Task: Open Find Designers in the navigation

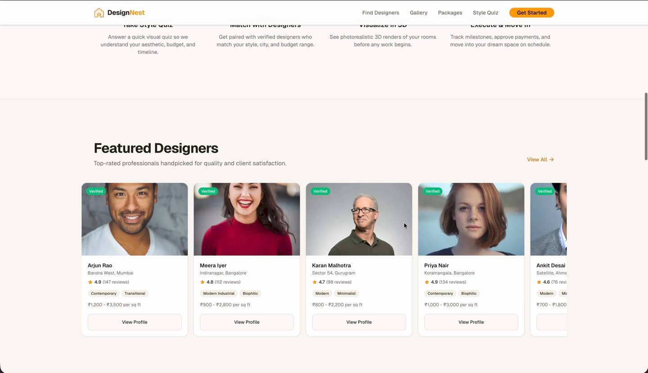Action: tap(381, 13)
